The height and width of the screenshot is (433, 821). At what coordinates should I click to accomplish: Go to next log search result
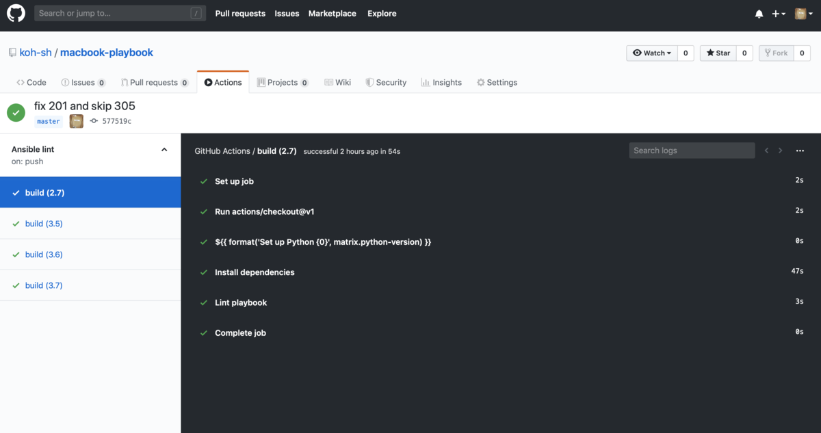[x=781, y=150]
